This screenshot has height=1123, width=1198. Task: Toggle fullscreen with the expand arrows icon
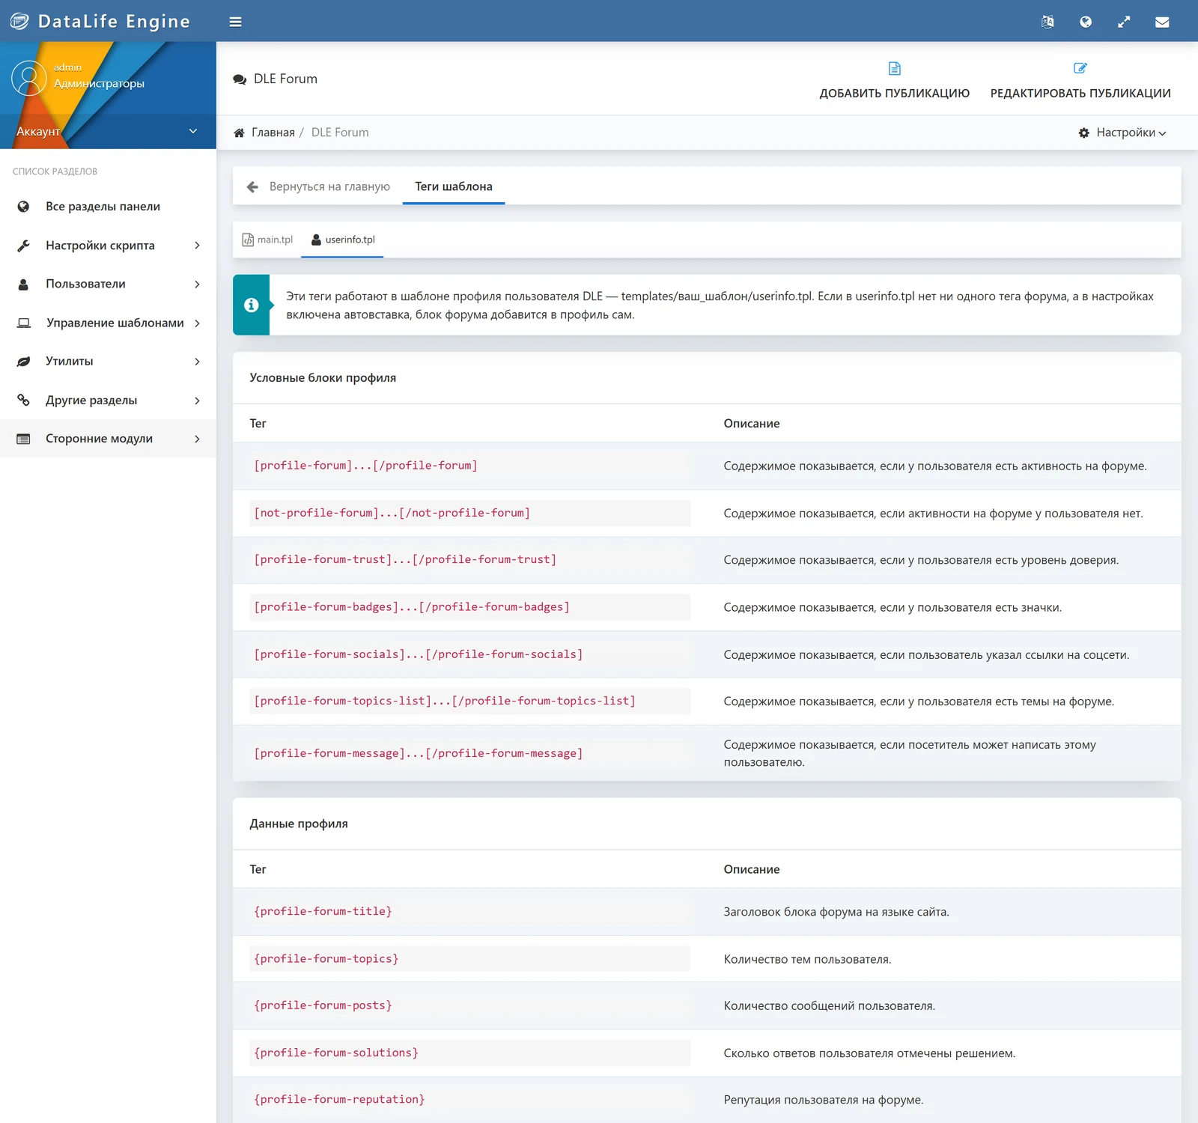click(x=1124, y=22)
